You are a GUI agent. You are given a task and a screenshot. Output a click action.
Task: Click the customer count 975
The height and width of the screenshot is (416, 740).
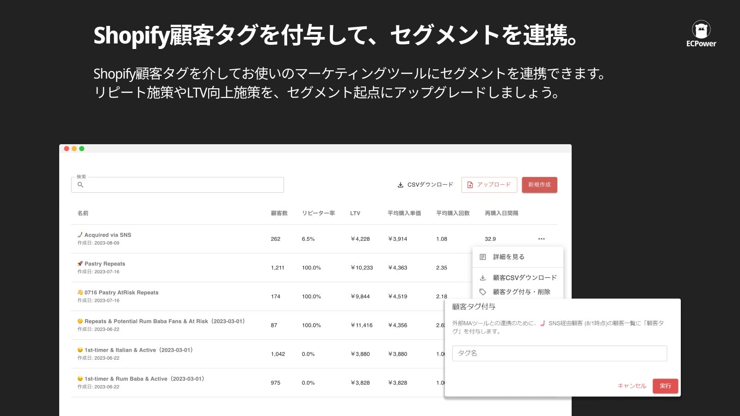[276, 383]
